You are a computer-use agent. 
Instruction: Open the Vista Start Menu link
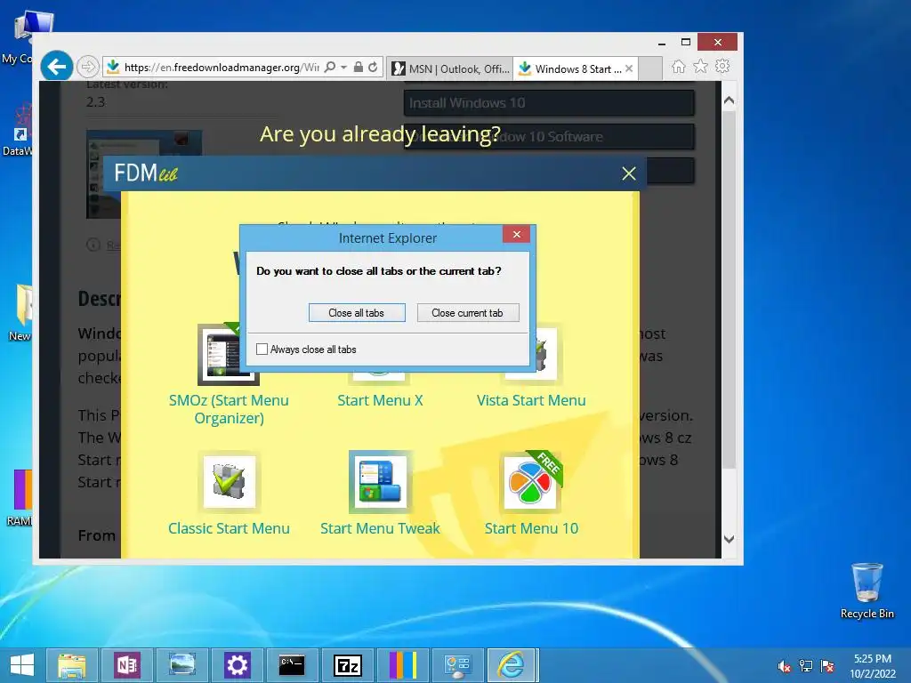(531, 400)
